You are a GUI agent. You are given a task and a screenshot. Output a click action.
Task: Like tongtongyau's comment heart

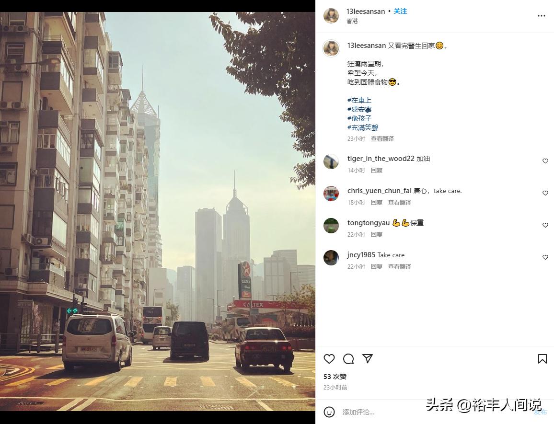545,225
